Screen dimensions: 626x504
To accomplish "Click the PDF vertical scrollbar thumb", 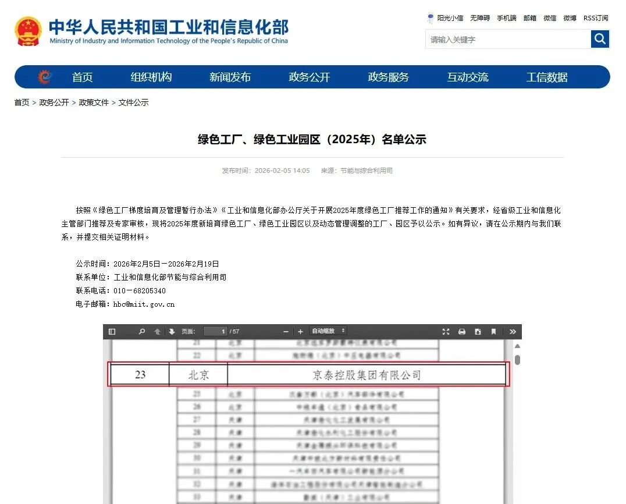I will [517, 360].
